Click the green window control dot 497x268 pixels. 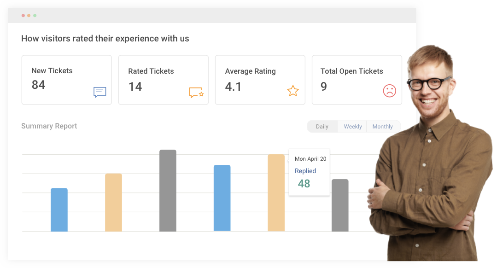[x=35, y=15]
